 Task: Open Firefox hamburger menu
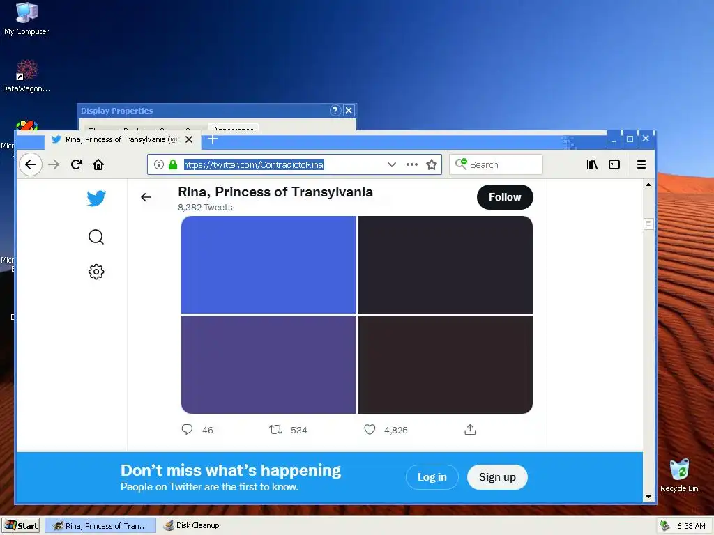641,164
